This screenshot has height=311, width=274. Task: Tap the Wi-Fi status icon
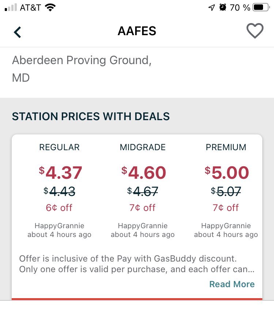(50, 8)
